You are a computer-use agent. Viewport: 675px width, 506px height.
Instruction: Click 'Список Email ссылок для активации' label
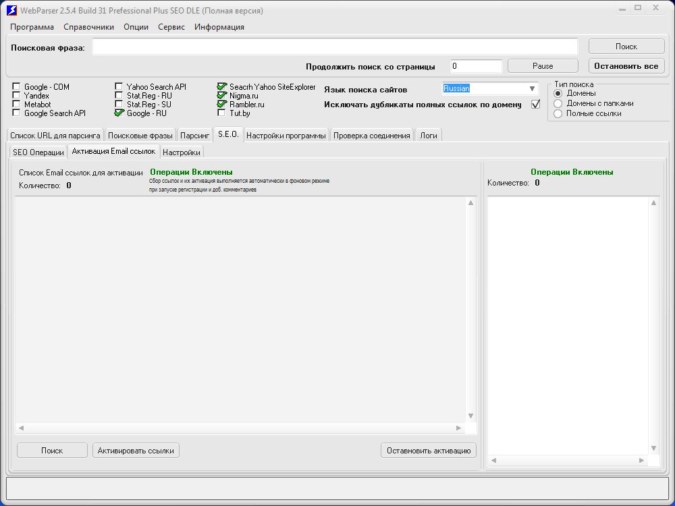[x=81, y=173]
